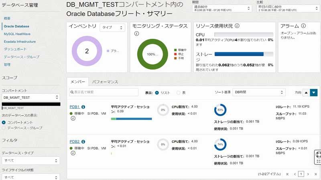Open MySQL HeatWave sidebar item
The width and height of the screenshot is (321, 180).
[17, 34]
